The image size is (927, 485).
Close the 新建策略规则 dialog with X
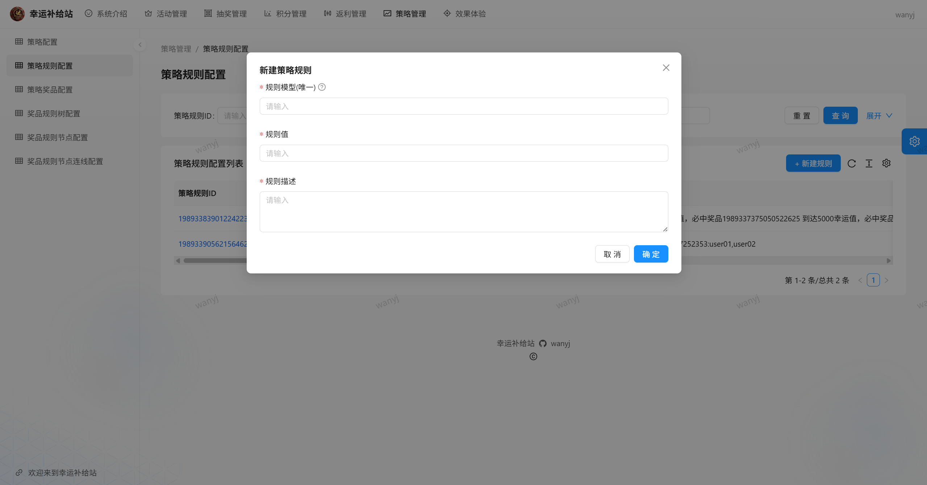[x=666, y=68]
